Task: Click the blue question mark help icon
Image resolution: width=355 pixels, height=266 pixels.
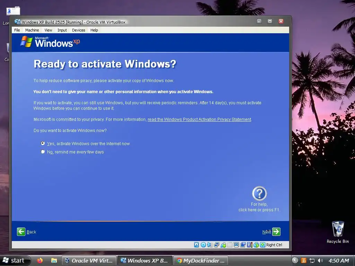Action: [x=259, y=193]
